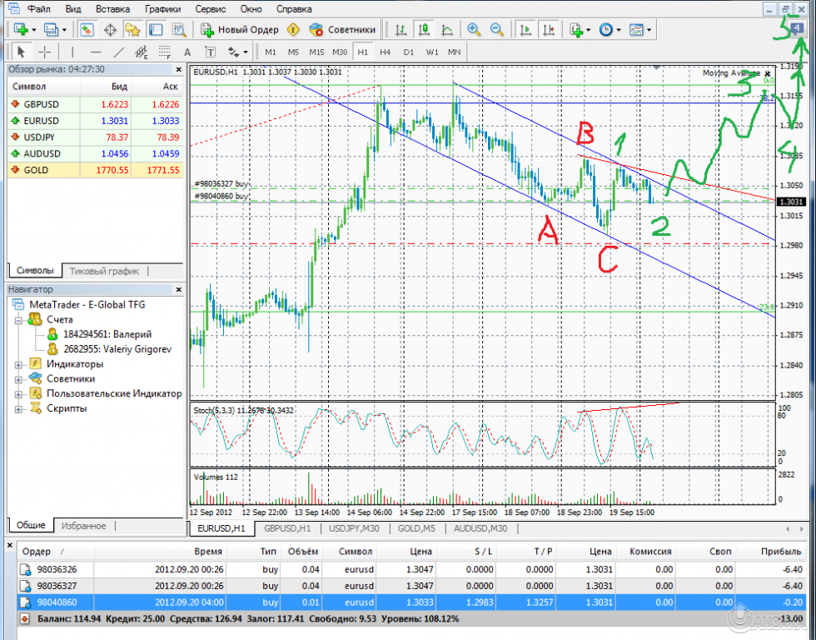Select the Crosshair tool
The width and height of the screenshot is (816, 640).
(x=42, y=51)
